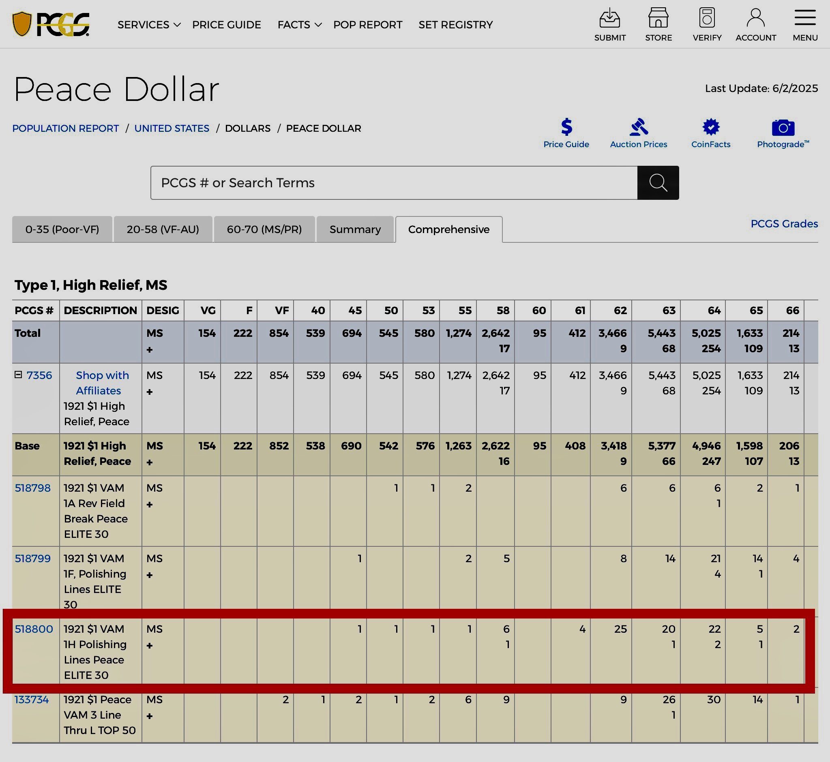Open PCGS number 518798 link
This screenshot has height=762, width=830.
click(x=32, y=488)
